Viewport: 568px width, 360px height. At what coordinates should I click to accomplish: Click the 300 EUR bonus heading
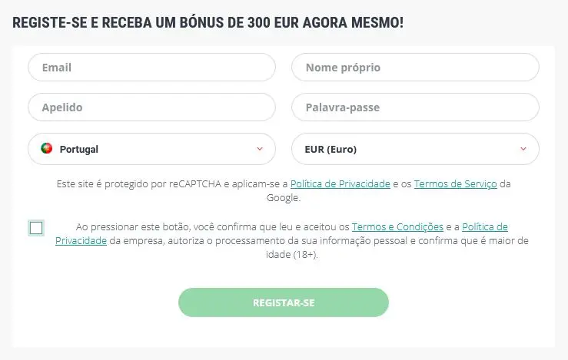pos(208,22)
